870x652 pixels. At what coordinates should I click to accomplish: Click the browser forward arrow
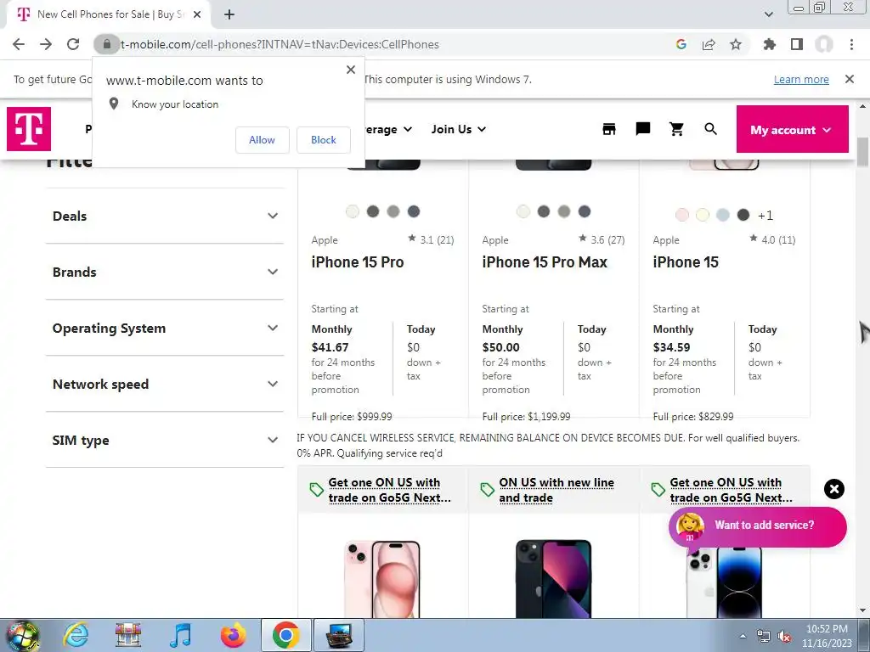(x=46, y=44)
